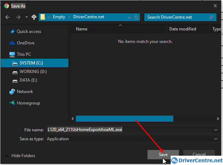Click the Chrome icon in title bar
The height and width of the screenshot is (165, 223).
click(6, 6)
